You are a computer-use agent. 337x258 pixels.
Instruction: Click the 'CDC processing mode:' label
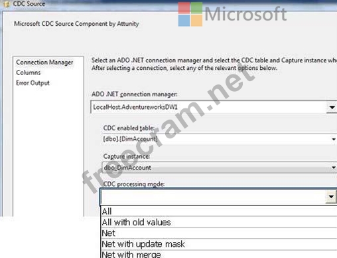[134, 184]
